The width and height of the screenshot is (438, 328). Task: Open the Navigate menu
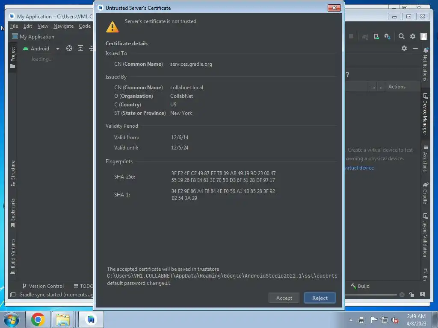pos(63,26)
